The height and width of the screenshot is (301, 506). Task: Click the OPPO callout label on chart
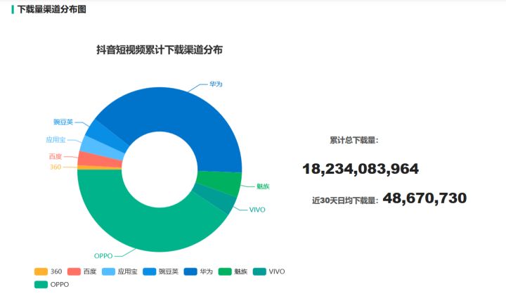103,256
